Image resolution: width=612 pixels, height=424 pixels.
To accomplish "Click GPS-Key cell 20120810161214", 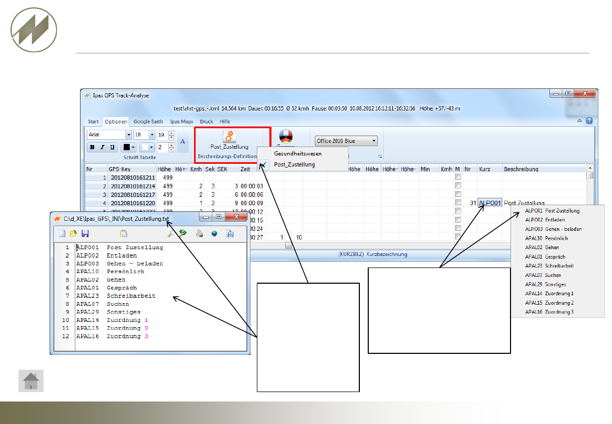I will 133,186.
